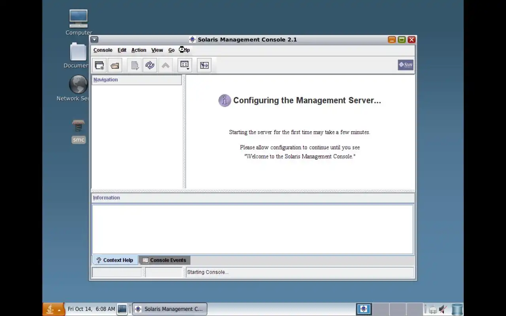
Task: Open the Action menu
Action: tap(139, 50)
